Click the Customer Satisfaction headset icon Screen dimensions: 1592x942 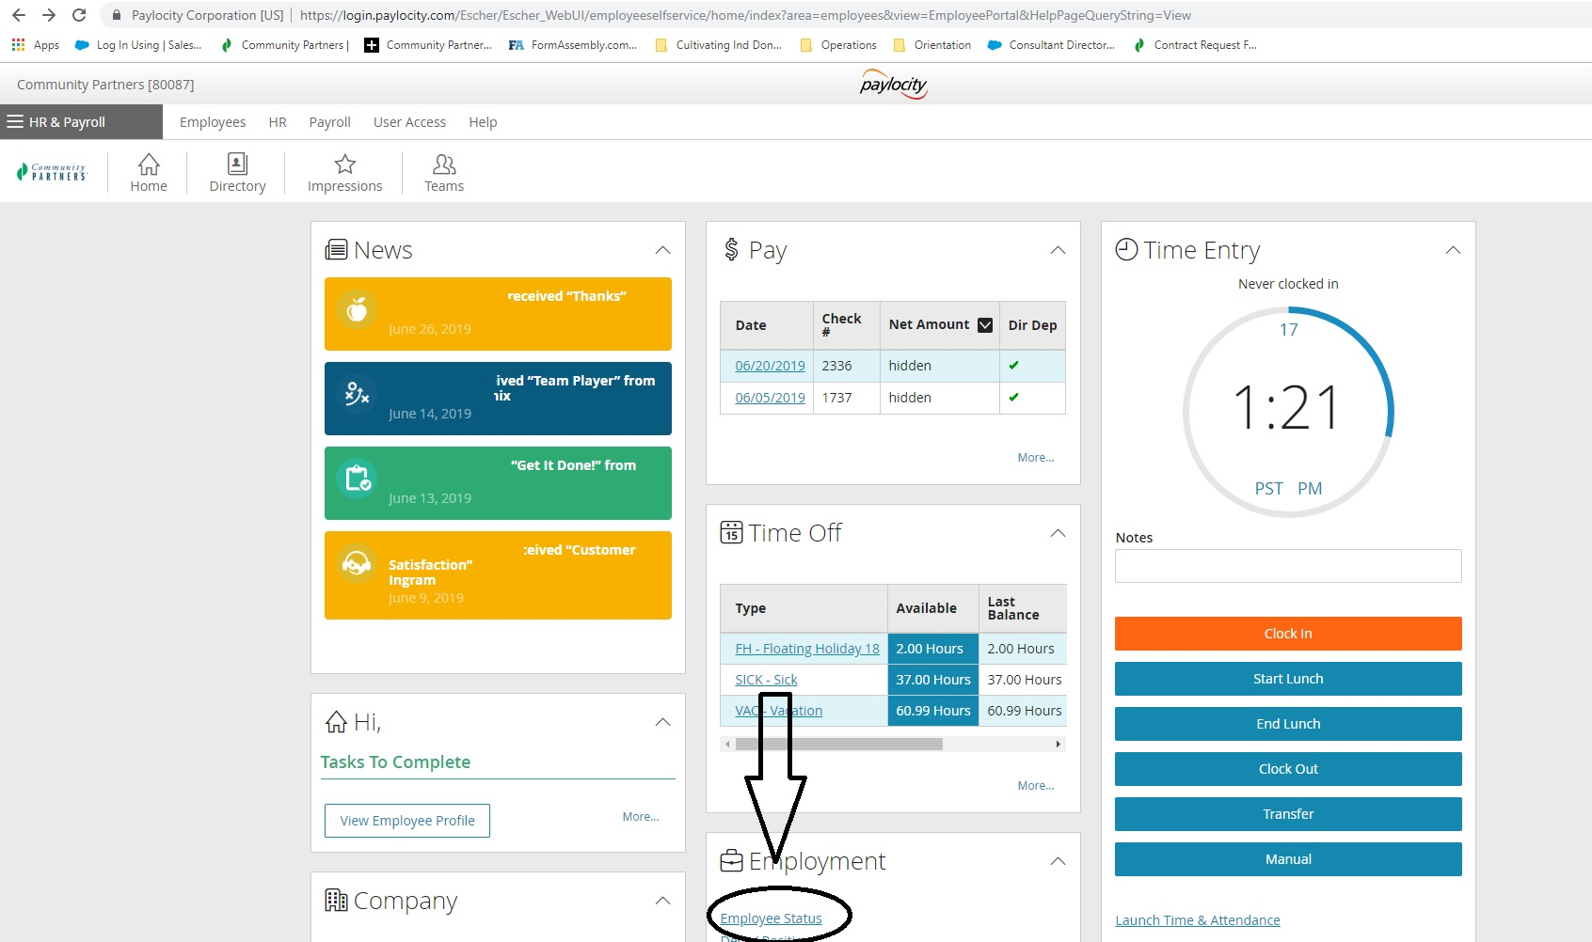357,564
